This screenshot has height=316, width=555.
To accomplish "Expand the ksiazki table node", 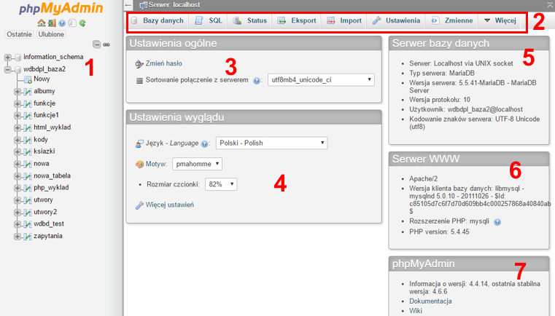I will click(x=17, y=152).
